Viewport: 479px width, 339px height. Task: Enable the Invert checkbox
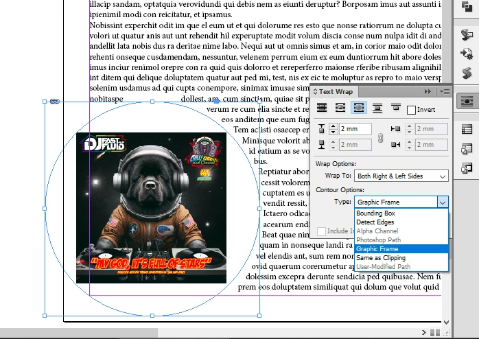(411, 110)
